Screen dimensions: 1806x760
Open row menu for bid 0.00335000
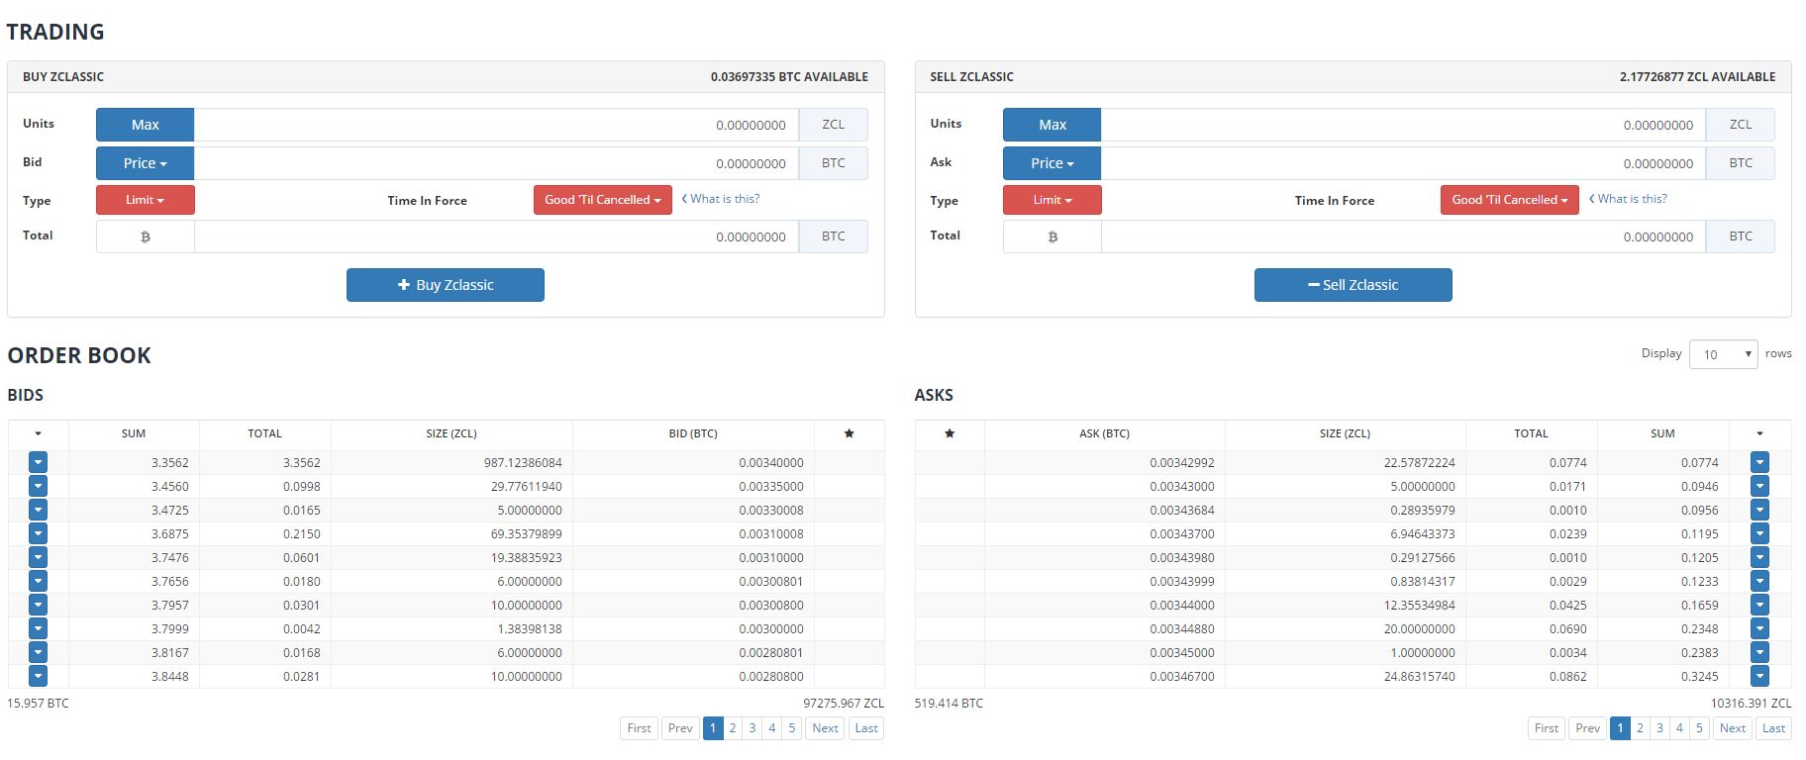(x=38, y=486)
